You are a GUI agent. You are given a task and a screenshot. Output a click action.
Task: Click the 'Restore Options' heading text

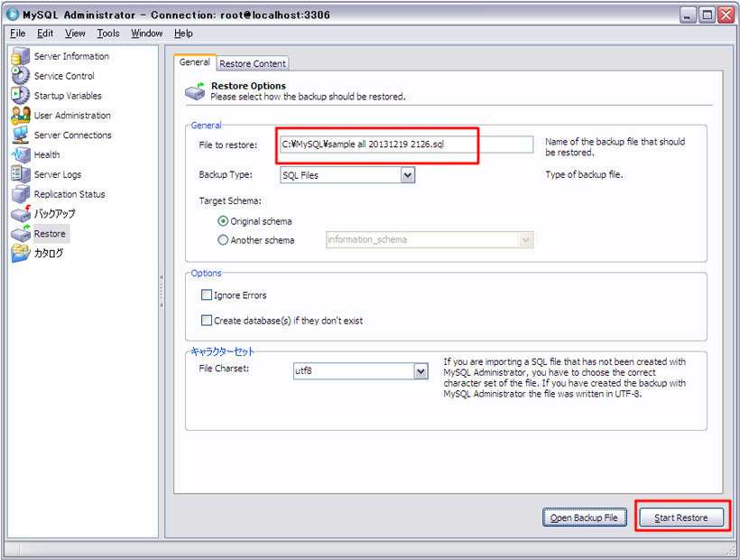(x=248, y=86)
